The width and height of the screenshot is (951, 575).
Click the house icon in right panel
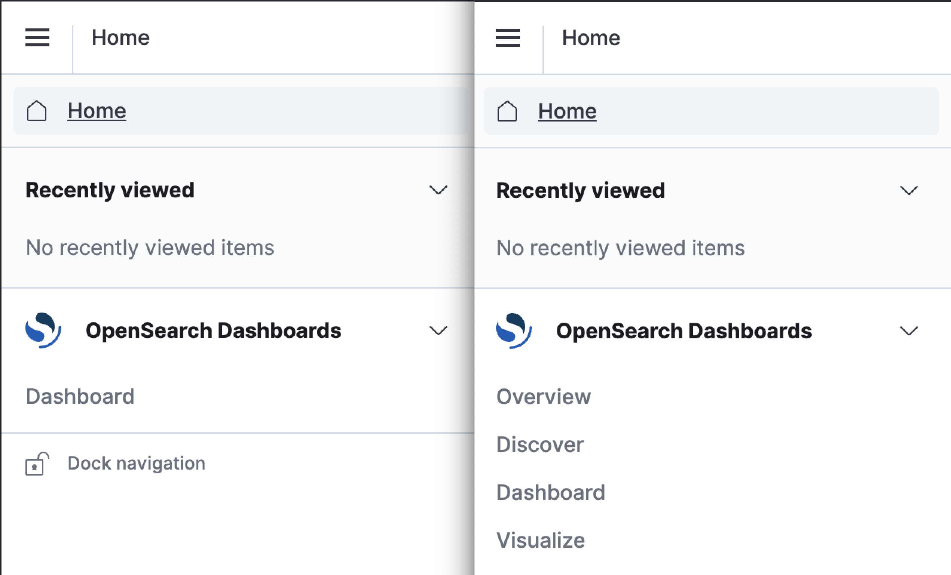click(507, 111)
